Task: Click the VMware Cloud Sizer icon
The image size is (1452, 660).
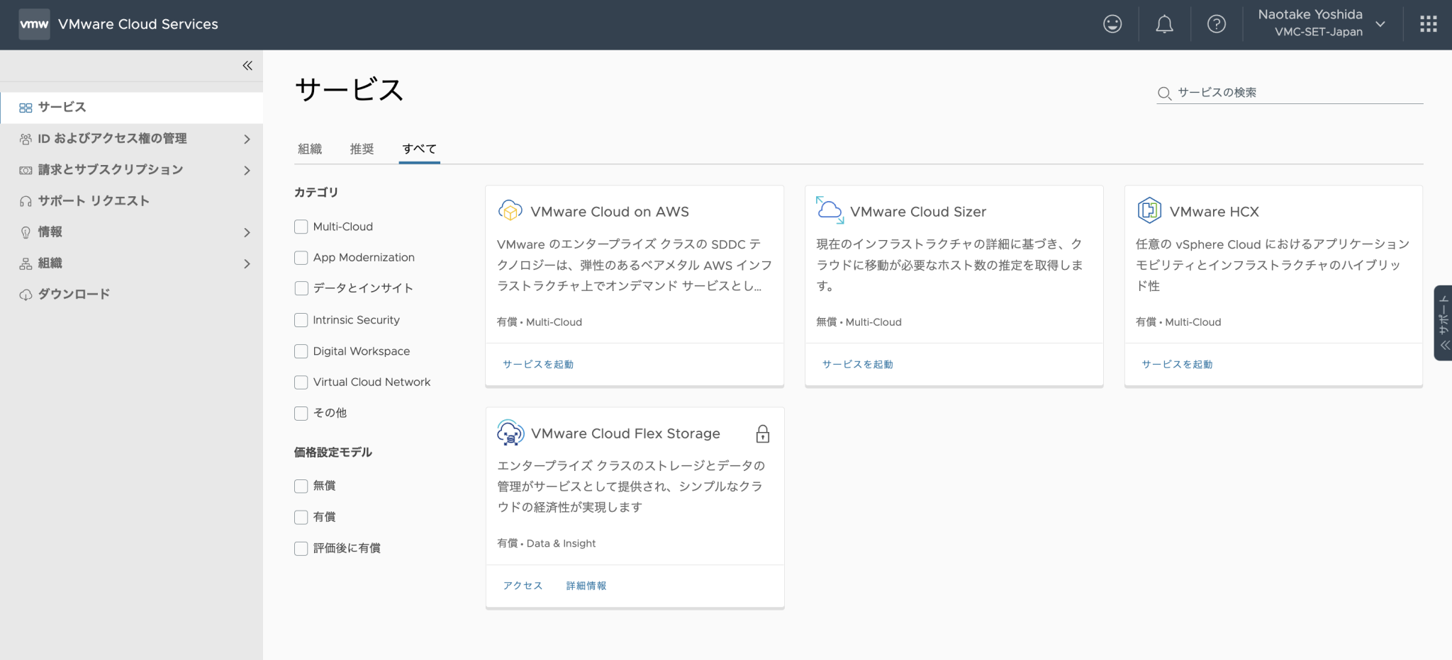Action: [x=830, y=210]
